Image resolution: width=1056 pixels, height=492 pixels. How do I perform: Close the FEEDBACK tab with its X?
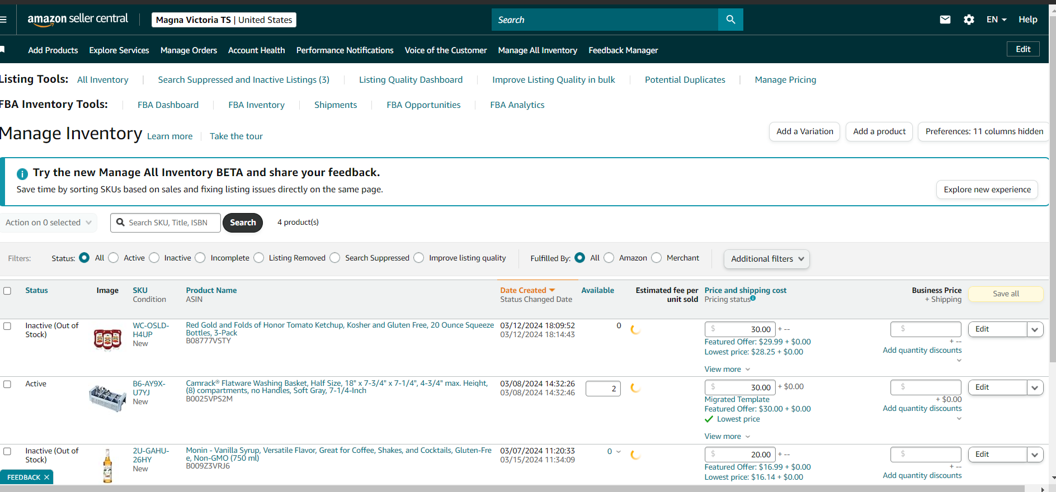point(47,477)
